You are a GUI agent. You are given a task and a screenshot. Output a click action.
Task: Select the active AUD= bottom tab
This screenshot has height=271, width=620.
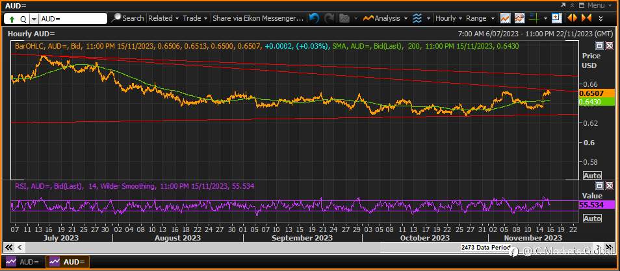(68, 262)
